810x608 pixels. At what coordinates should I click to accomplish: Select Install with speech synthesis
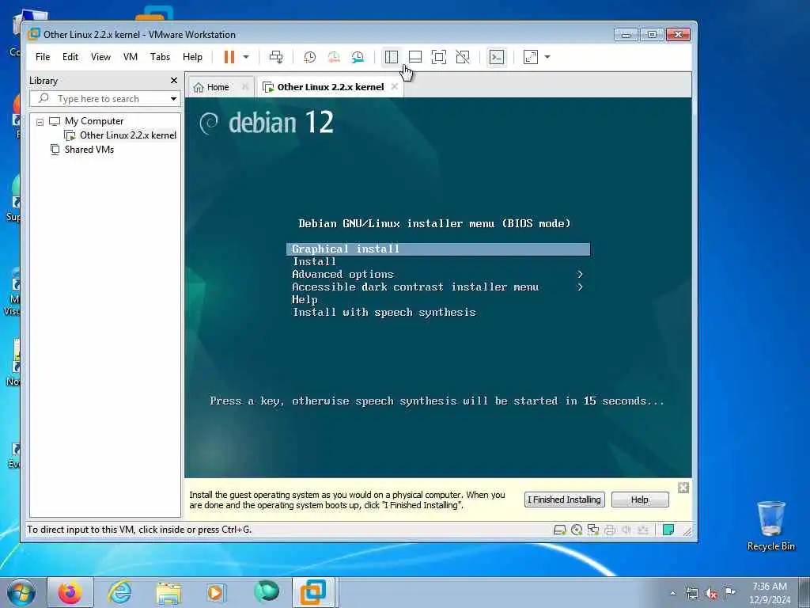click(x=384, y=312)
